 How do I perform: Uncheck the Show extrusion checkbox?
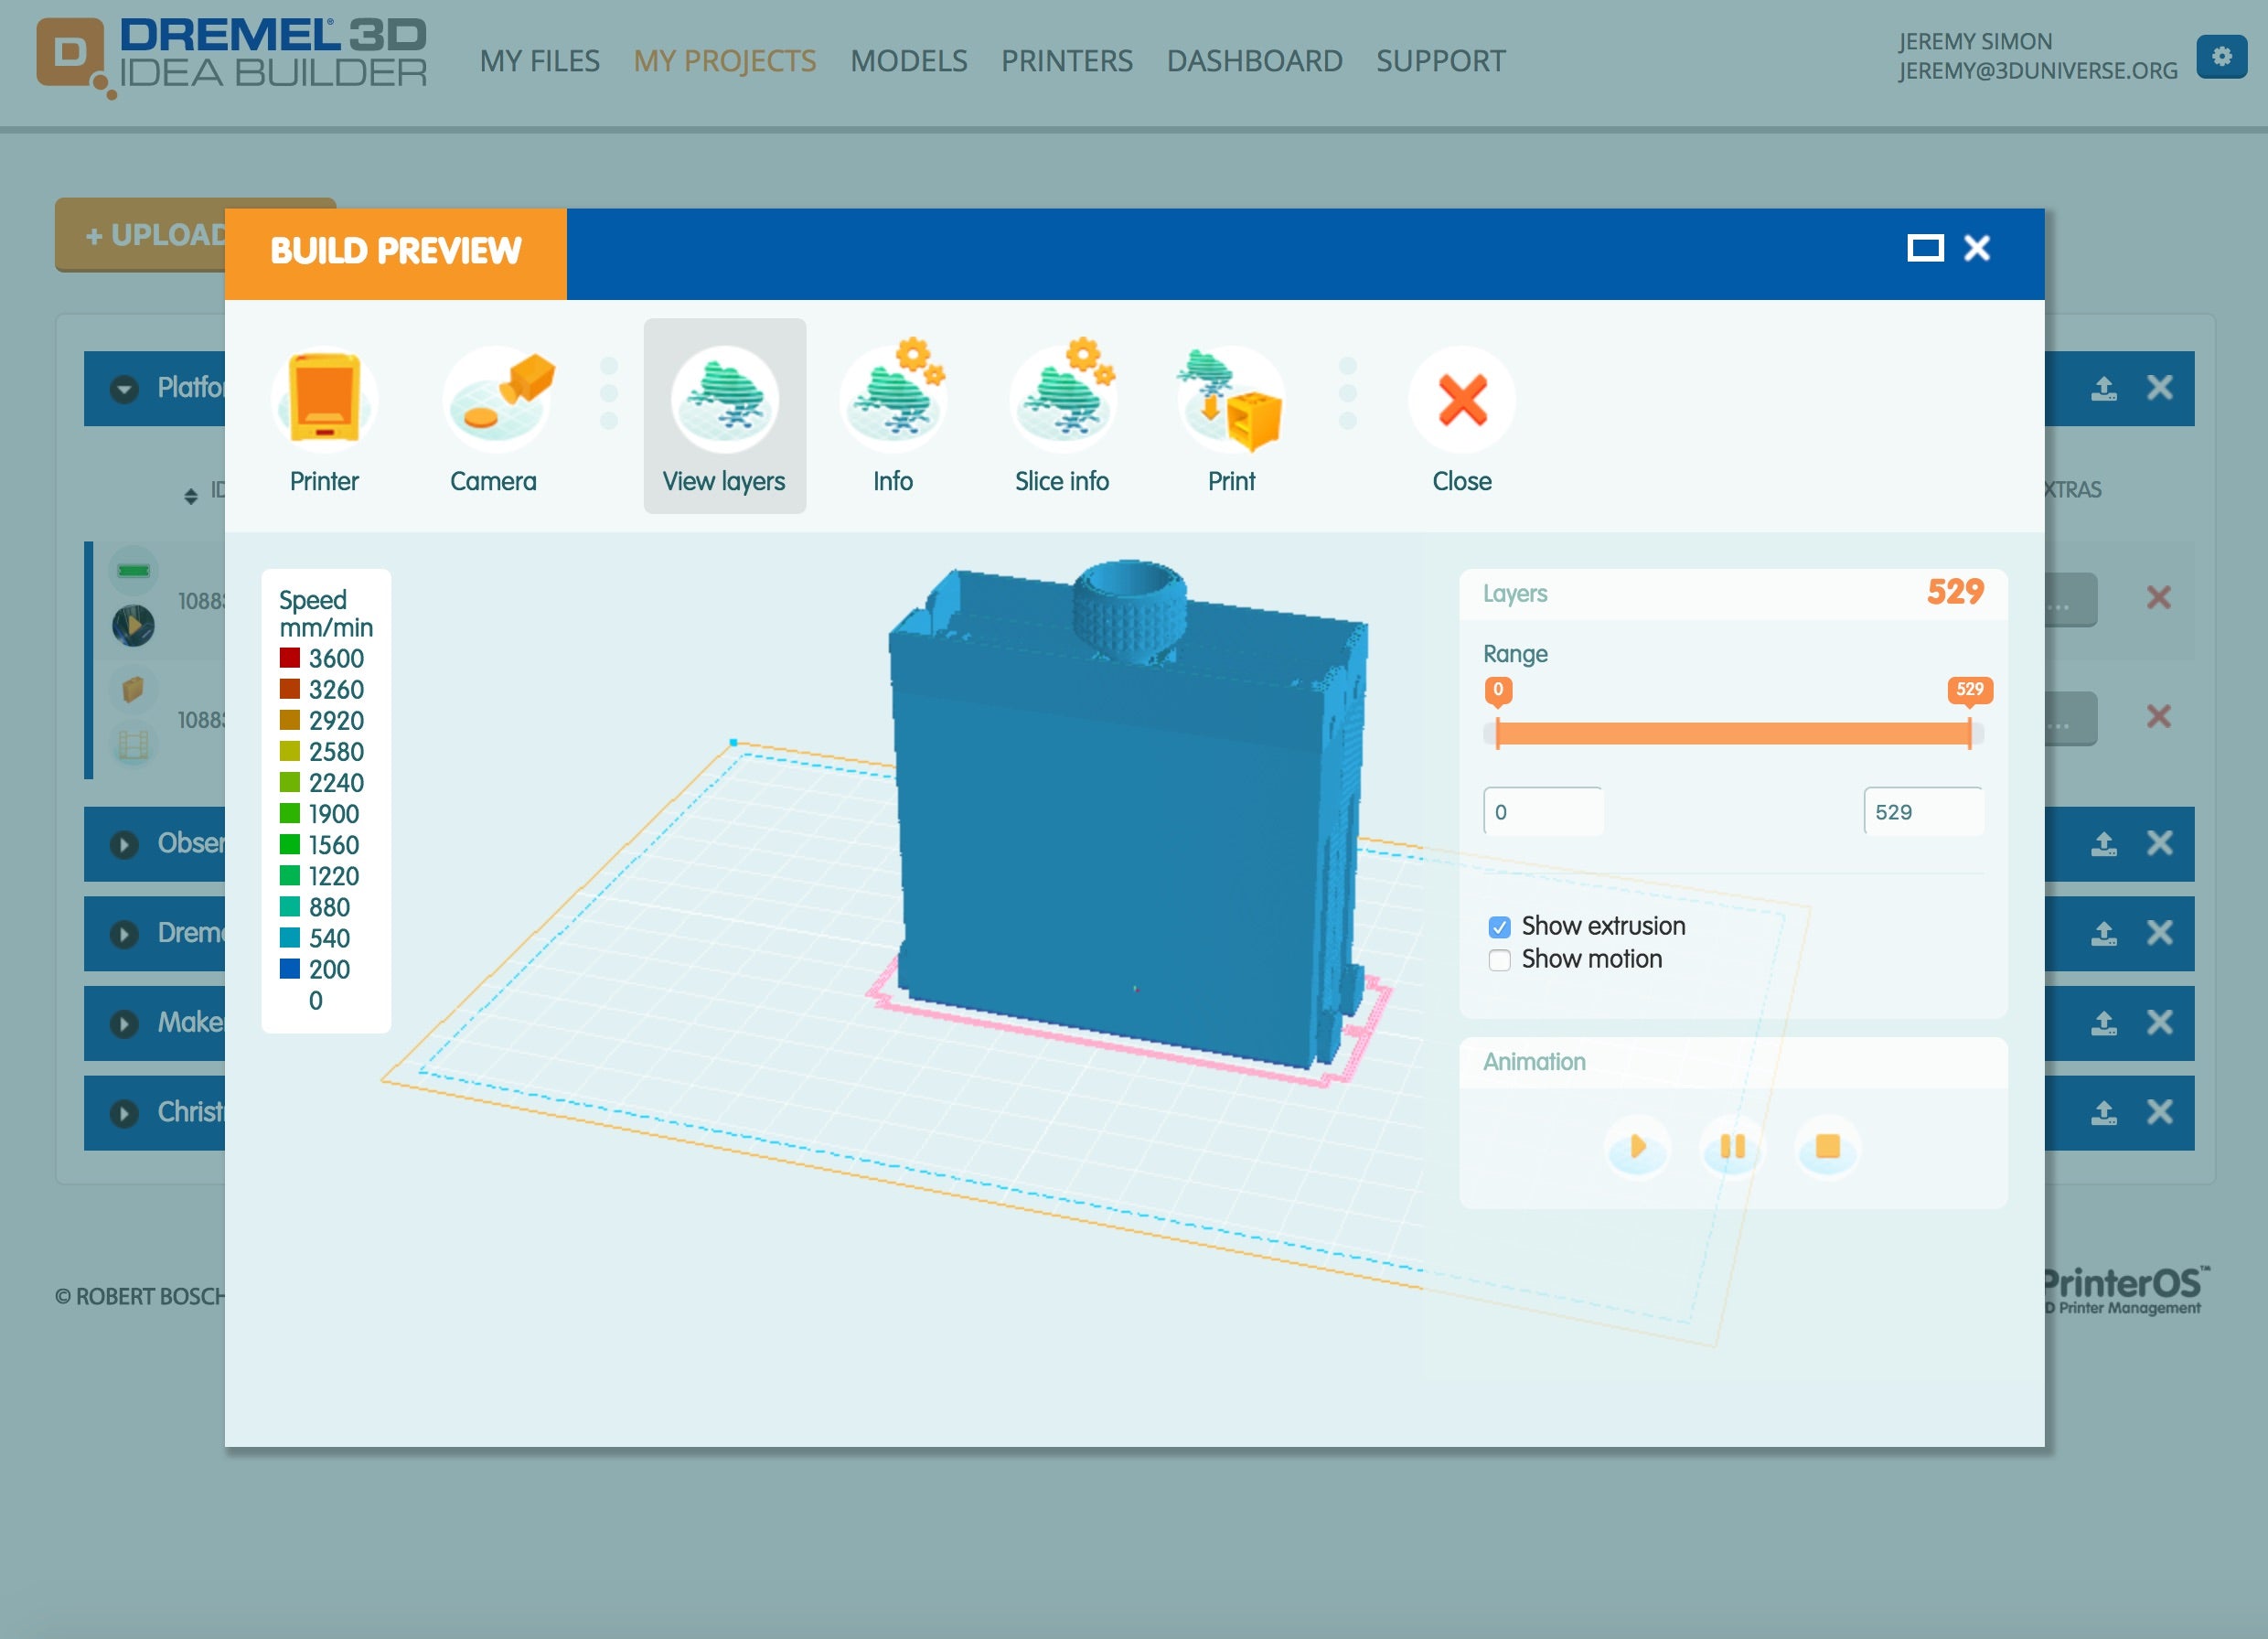pyautogui.click(x=1499, y=927)
